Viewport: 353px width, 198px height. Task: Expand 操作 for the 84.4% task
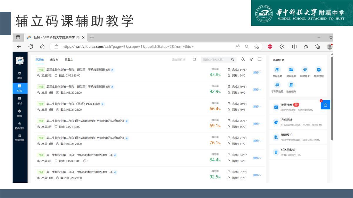click(x=257, y=158)
